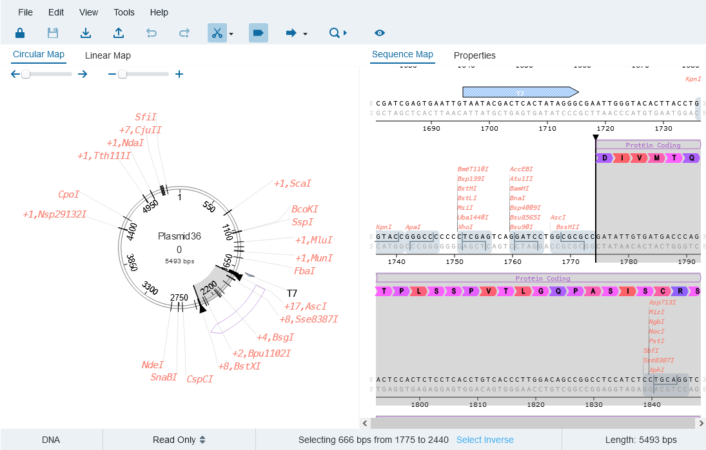
Task: Open the Tools menu
Action: 124,12
